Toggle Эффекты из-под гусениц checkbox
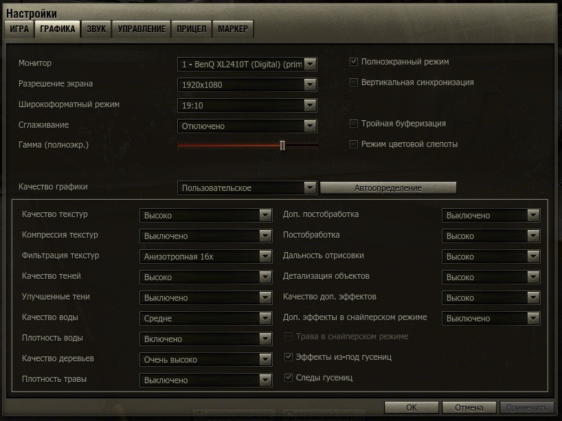Viewport: 562px width, 421px height. tap(289, 357)
